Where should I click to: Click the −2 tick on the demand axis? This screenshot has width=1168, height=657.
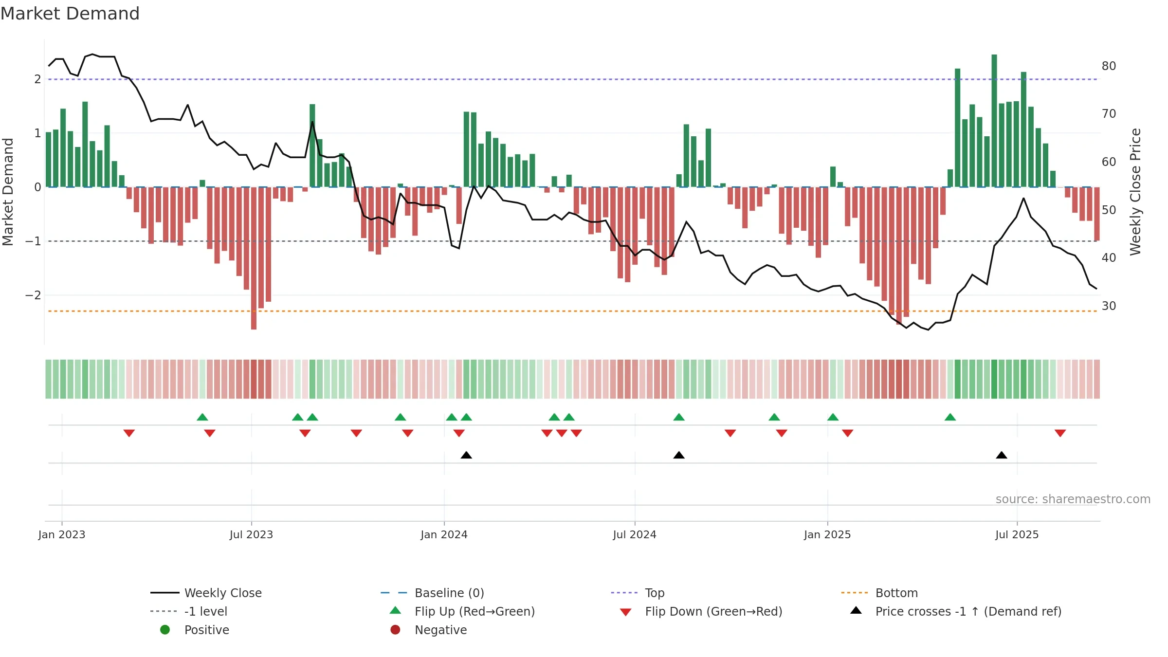tap(33, 295)
